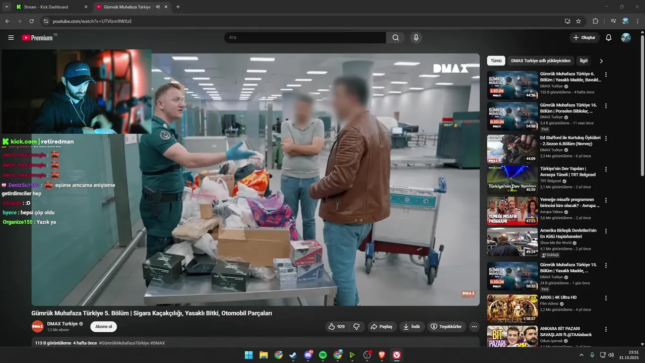Open the Chrome three-dot menu

point(638,21)
